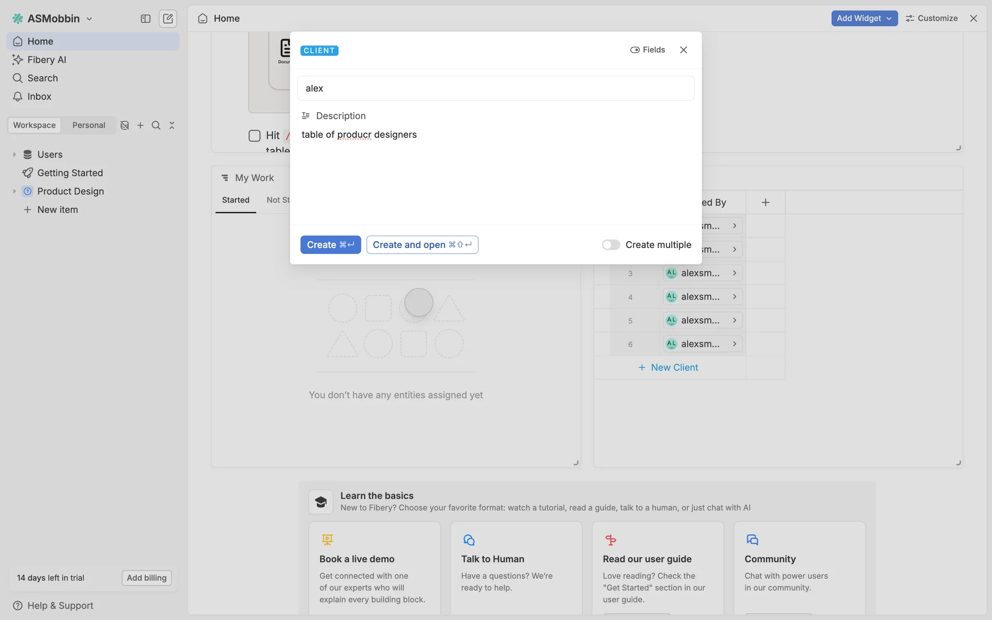
Task: Open the Add Widget dropdown button
Action: [x=864, y=19]
